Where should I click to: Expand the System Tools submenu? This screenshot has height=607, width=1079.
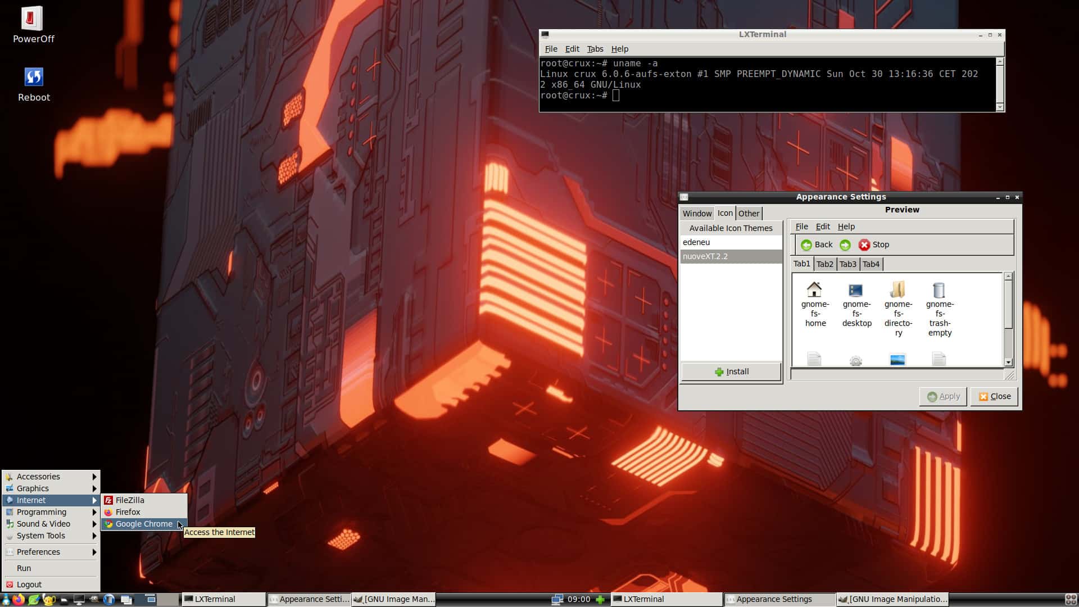tap(51, 536)
